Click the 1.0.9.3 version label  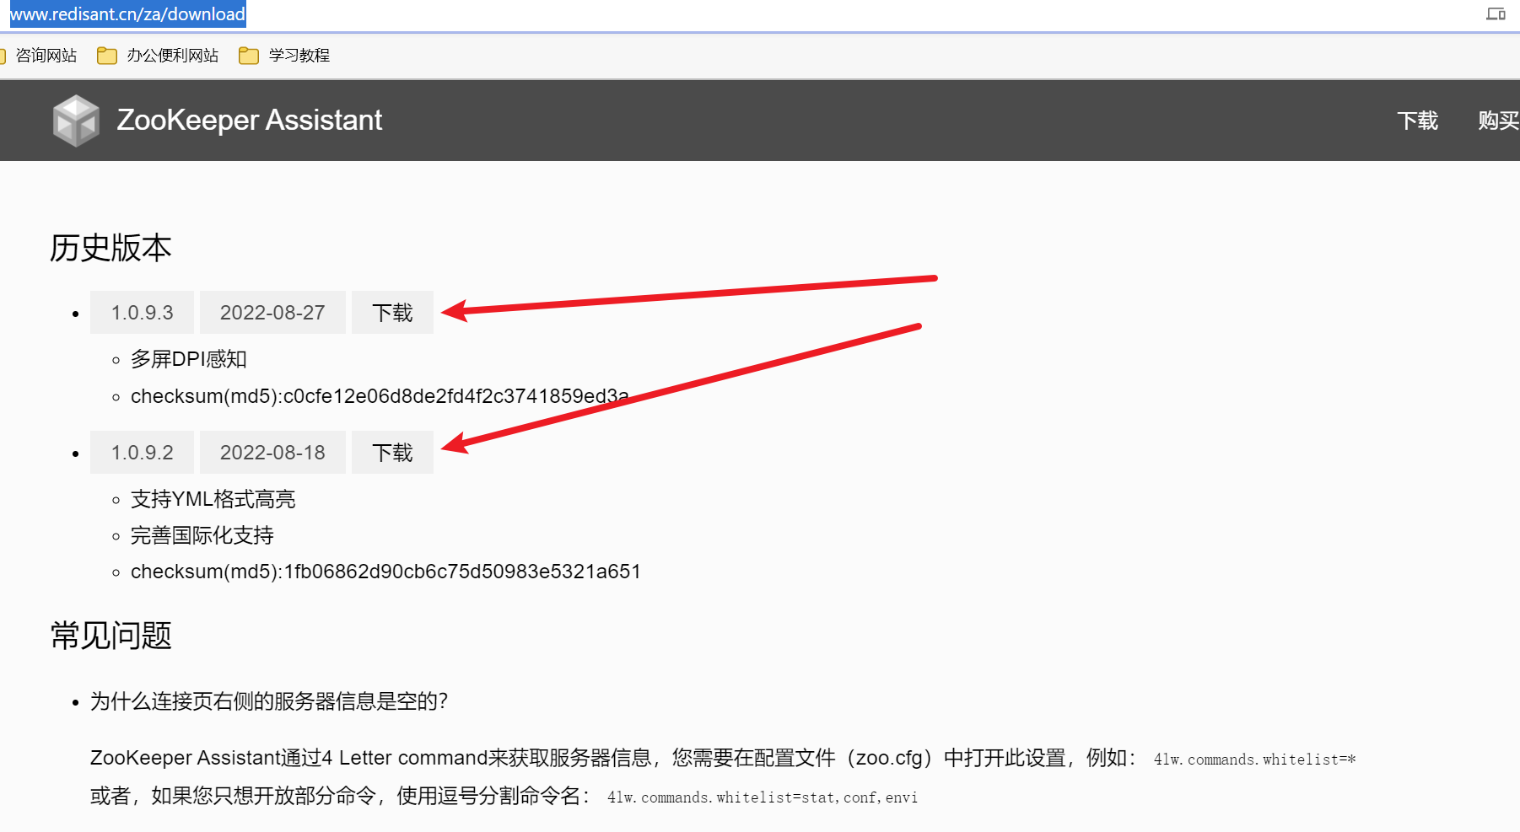click(142, 313)
